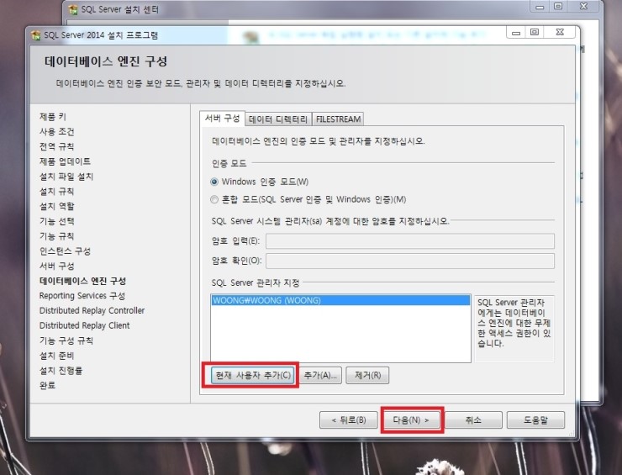Switch to the 서버 구성 tab

(x=222, y=119)
